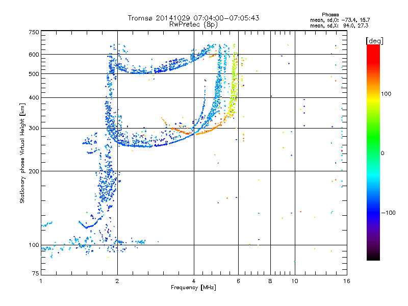Click the x-axis tick label '6'
The height and width of the screenshot is (306, 408).
(x=238, y=281)
